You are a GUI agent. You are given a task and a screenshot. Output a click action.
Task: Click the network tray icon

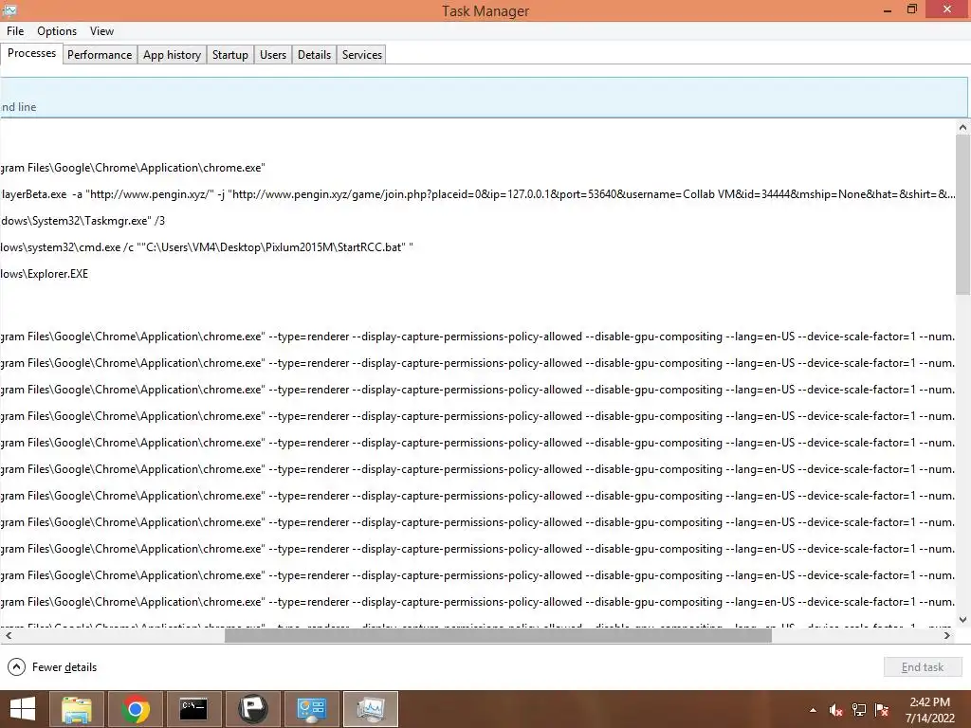tap(859, 710)
